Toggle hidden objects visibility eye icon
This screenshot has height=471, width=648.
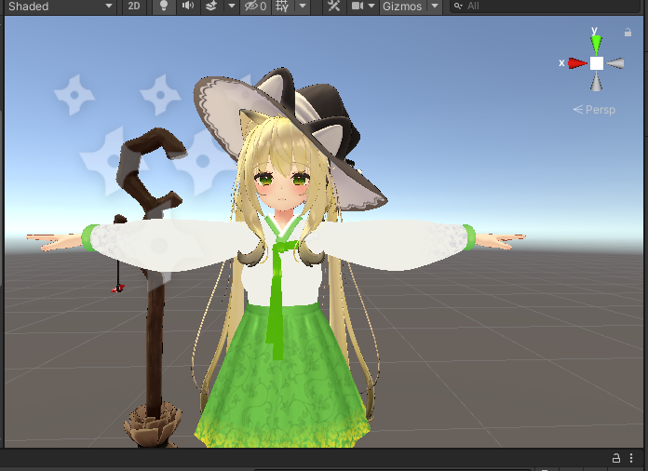coord(255,7)
